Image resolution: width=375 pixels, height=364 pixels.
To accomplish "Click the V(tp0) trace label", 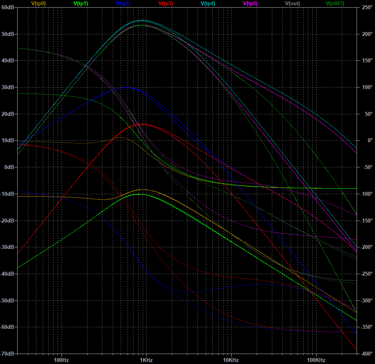I will (38, 3).
